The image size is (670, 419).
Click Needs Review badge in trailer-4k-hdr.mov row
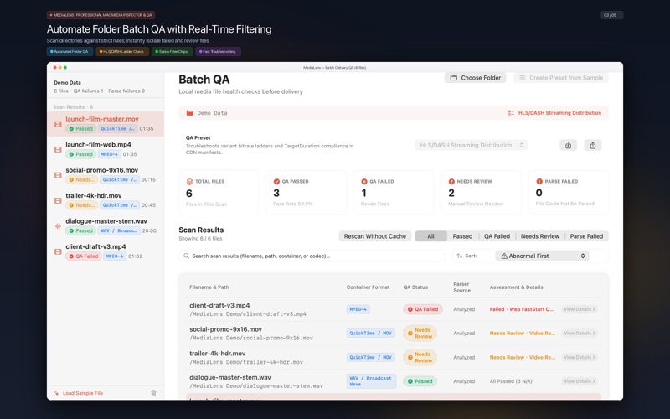coord(420,357)
